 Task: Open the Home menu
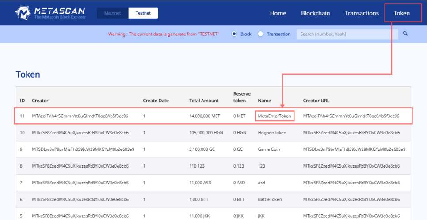278,13
